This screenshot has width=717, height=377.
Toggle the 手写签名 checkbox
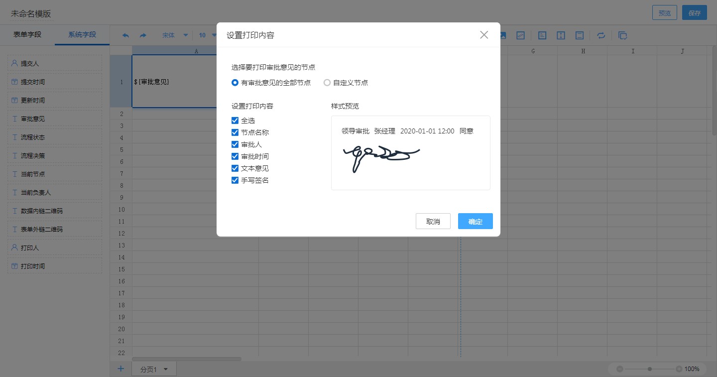(x=235, y=180)
